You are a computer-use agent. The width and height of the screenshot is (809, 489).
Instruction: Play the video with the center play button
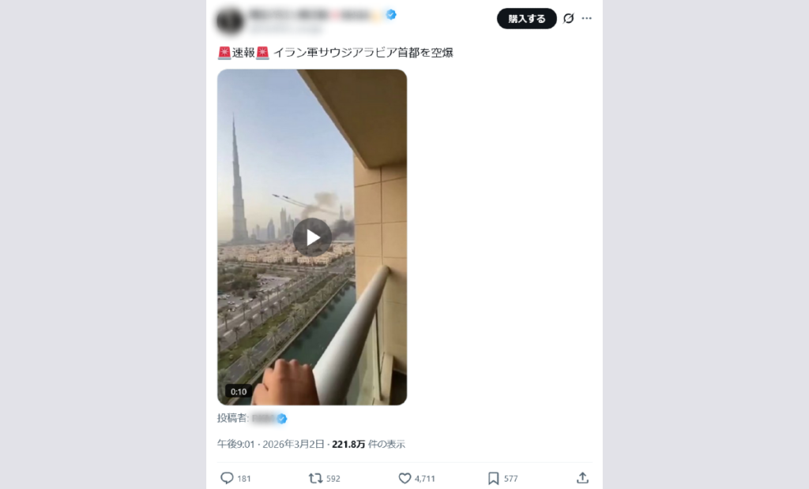312,237
